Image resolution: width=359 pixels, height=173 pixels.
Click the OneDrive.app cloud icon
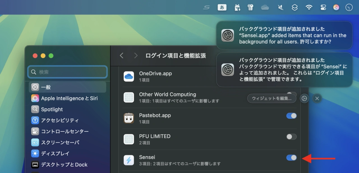tap(129, 76)
